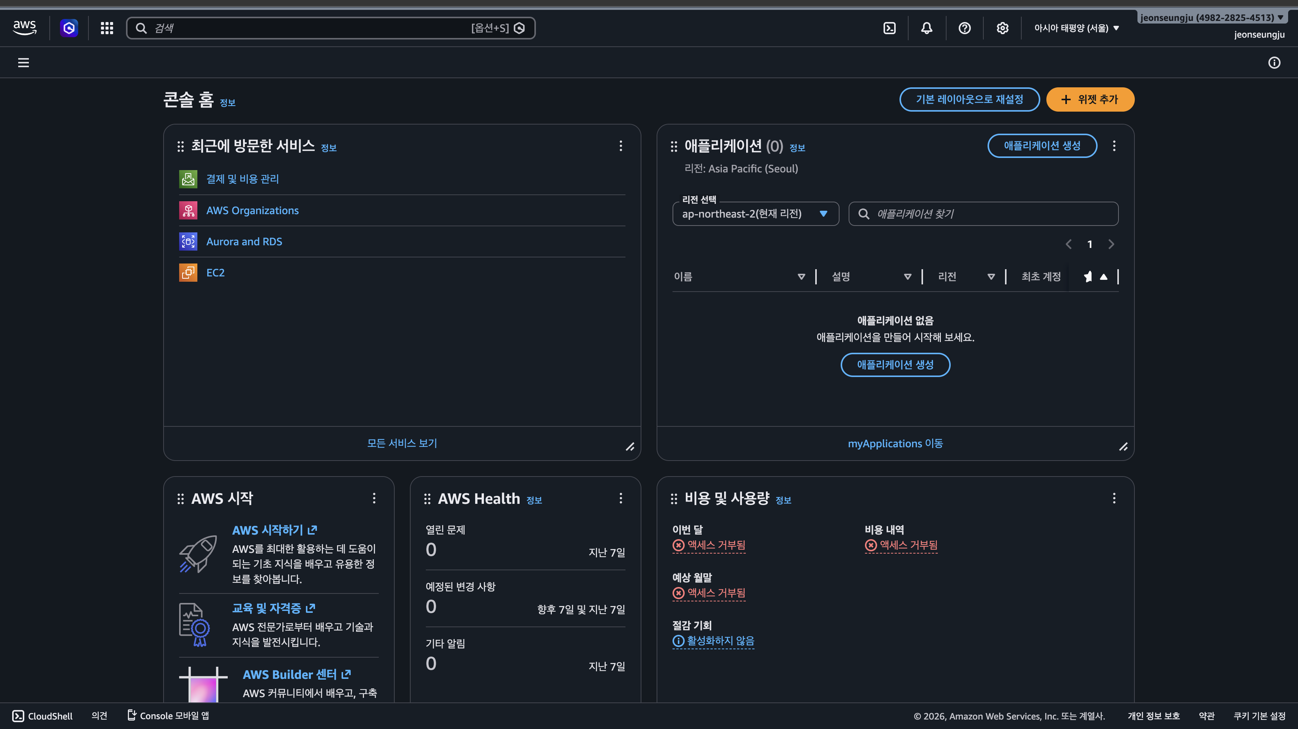Click the CloudShell terminal icon in top bar
Image resolution: width=1298 pixels, height=729 pixels.
(889, 28)
